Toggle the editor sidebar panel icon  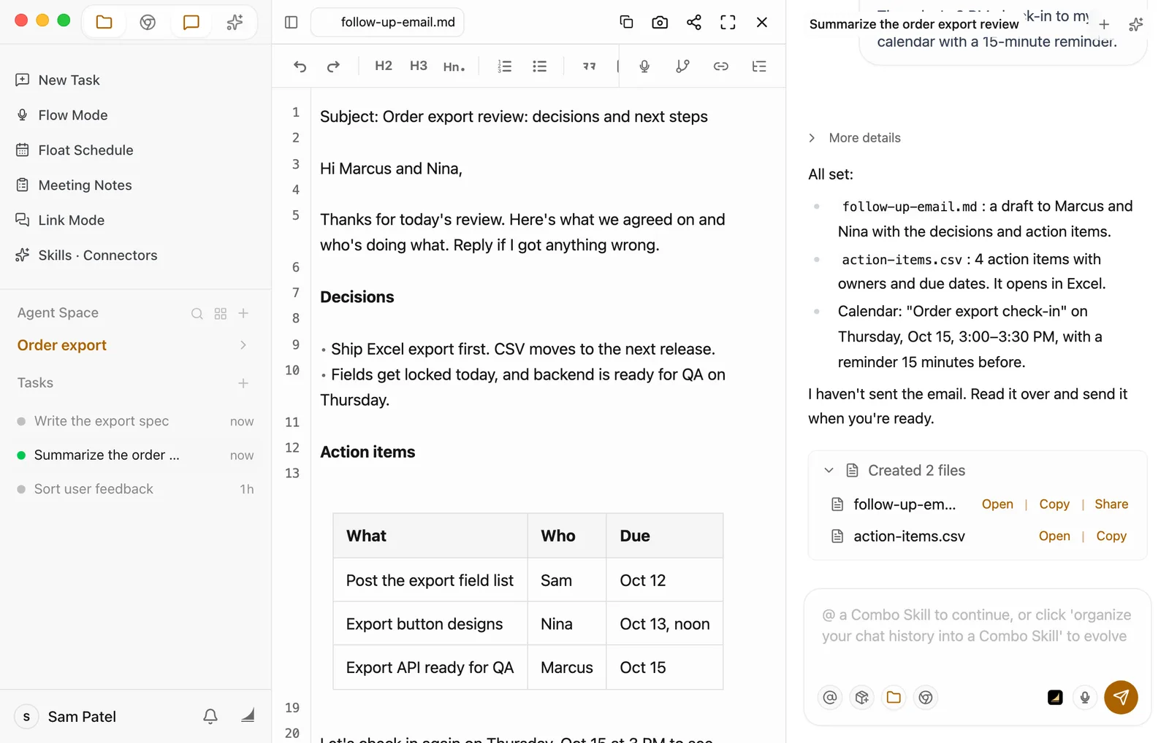[x=291, y=22]
